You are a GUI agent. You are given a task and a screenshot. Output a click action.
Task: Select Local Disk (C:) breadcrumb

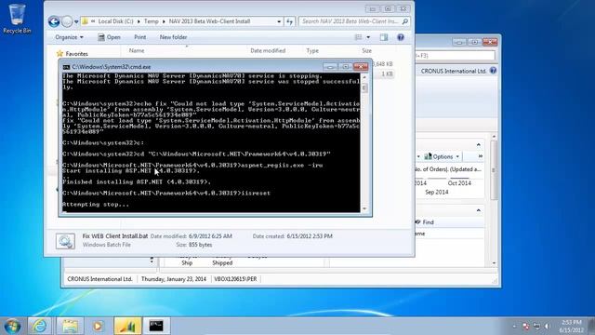point(115,21)
